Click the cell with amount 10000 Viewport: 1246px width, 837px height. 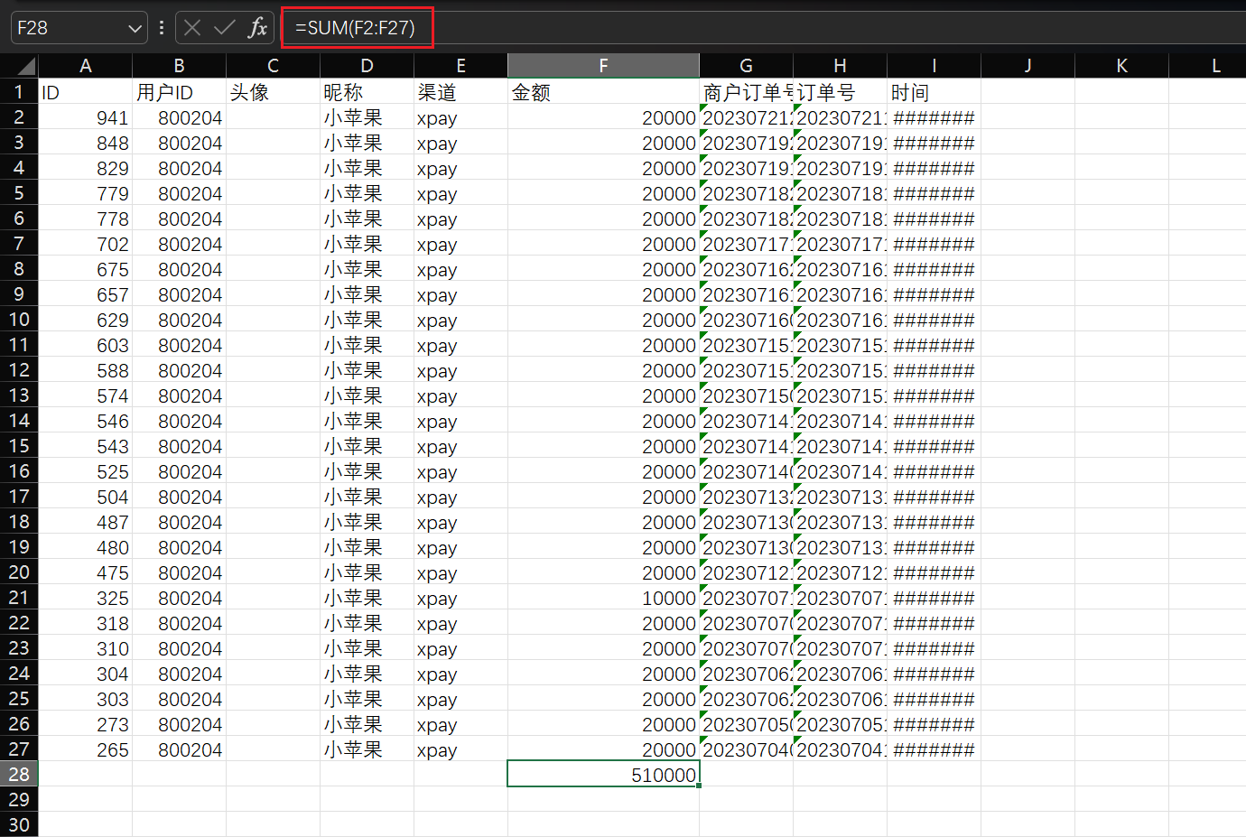(x=603, y=598)
